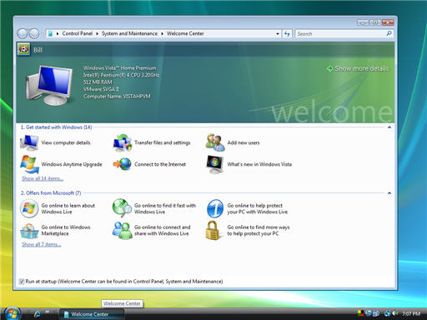
Task: Click the Forward navigation button
Action: (34, 33)
